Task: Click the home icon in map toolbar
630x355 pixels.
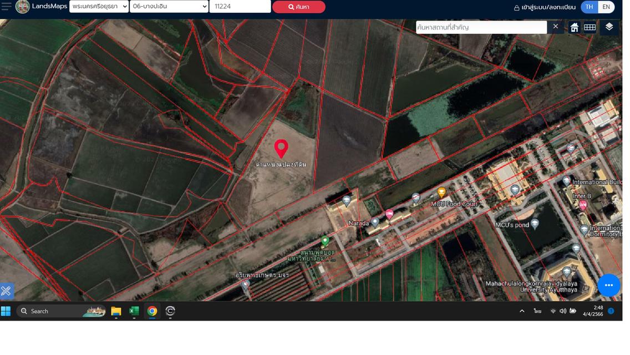Action: pyautogui.click(x=575, y=27)
